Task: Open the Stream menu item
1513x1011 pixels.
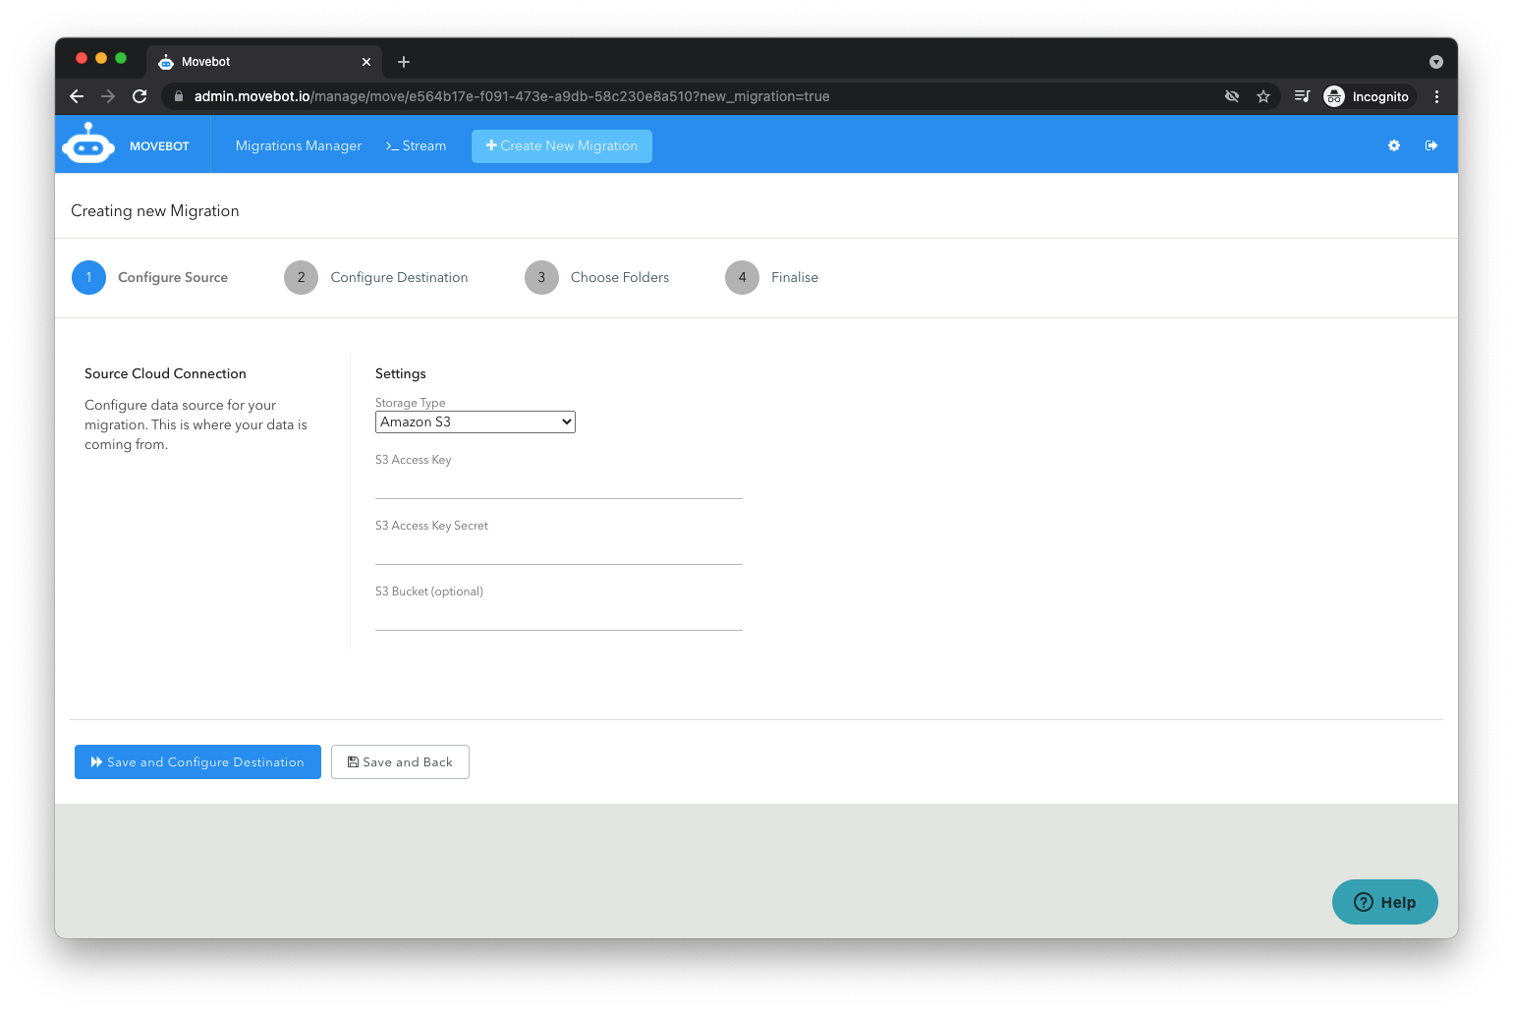Action: 416,145
